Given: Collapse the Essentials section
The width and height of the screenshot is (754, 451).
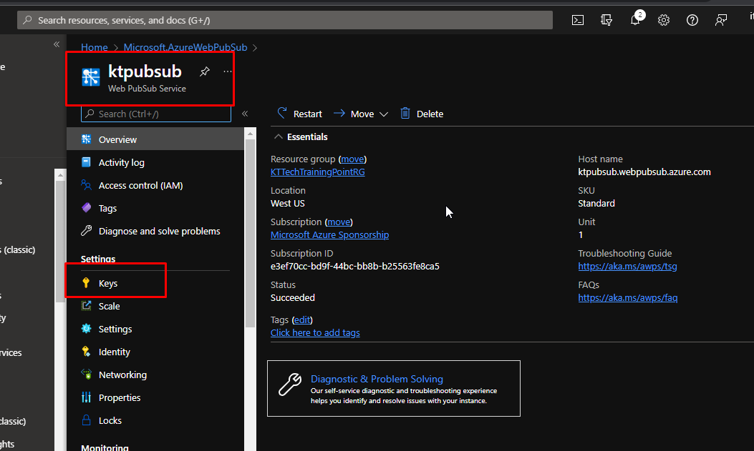Looking at the screenshot, I should click(x=278, y=137).
